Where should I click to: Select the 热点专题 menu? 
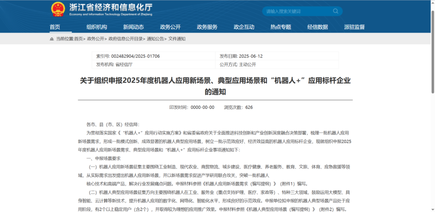(281, 27)
